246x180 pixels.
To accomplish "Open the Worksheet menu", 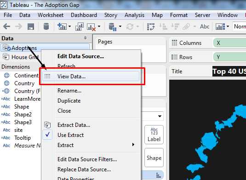I will (x=51, y=15).
